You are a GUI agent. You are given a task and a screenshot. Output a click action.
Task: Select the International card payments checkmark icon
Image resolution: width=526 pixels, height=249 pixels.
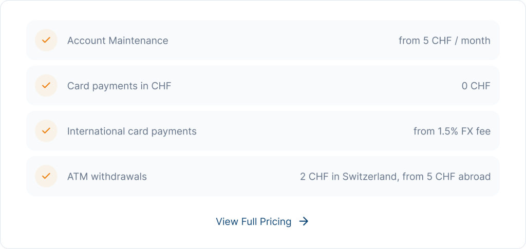pyautogui.click(x=46, y=131)
